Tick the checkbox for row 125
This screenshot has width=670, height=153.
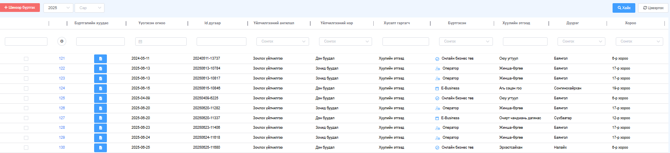click(26, 98)
